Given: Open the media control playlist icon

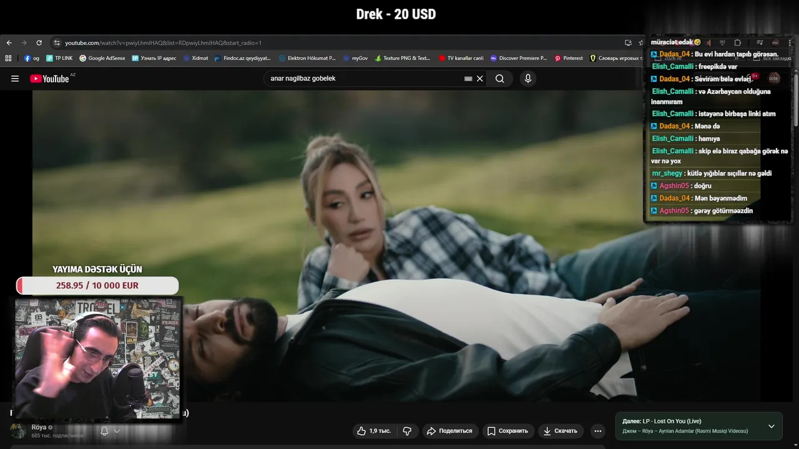Looking at the screenshot, I should click(x=760, y=43).
